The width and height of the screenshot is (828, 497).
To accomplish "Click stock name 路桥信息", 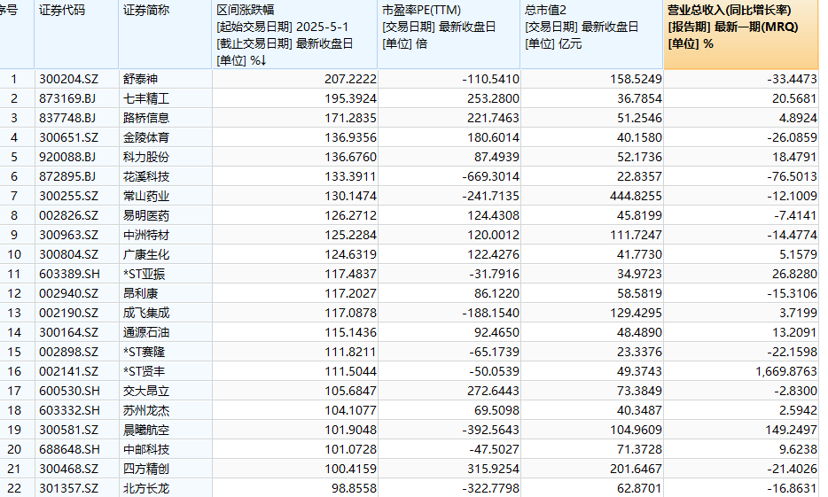I will point(146,118).
